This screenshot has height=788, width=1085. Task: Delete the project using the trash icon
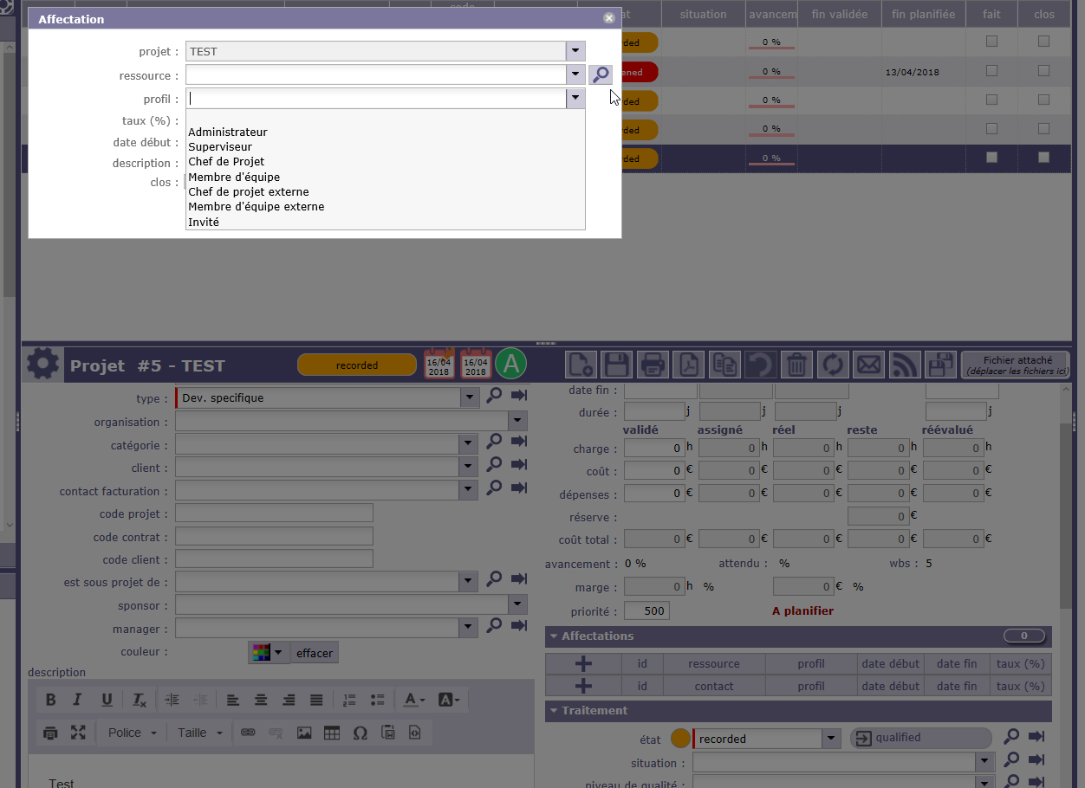(x=796, y=365)
